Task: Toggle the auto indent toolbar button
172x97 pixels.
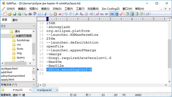Action: point(112,14)
